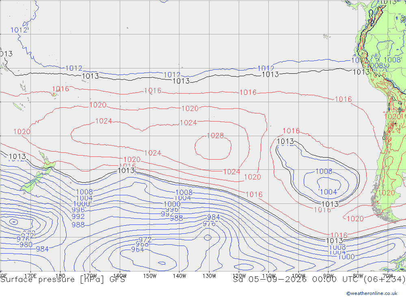Viewport: 406px width, 297px height.
Task: Click the 120W longitude label
Action: tap(239, 276)
